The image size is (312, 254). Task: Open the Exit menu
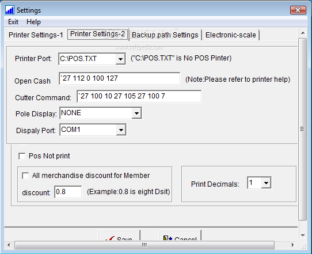click(13, 22)
